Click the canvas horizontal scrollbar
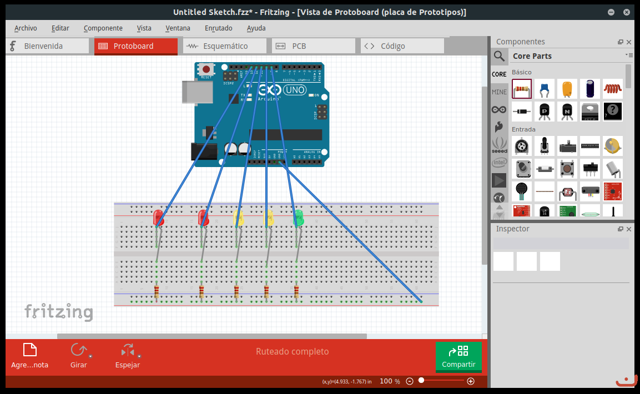The width and height of the screenshot is (640, 394). coord(211,336)
